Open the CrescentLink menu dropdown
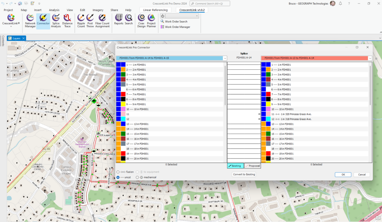The height and width of the screenshot is (222, 382). (11, 21)
